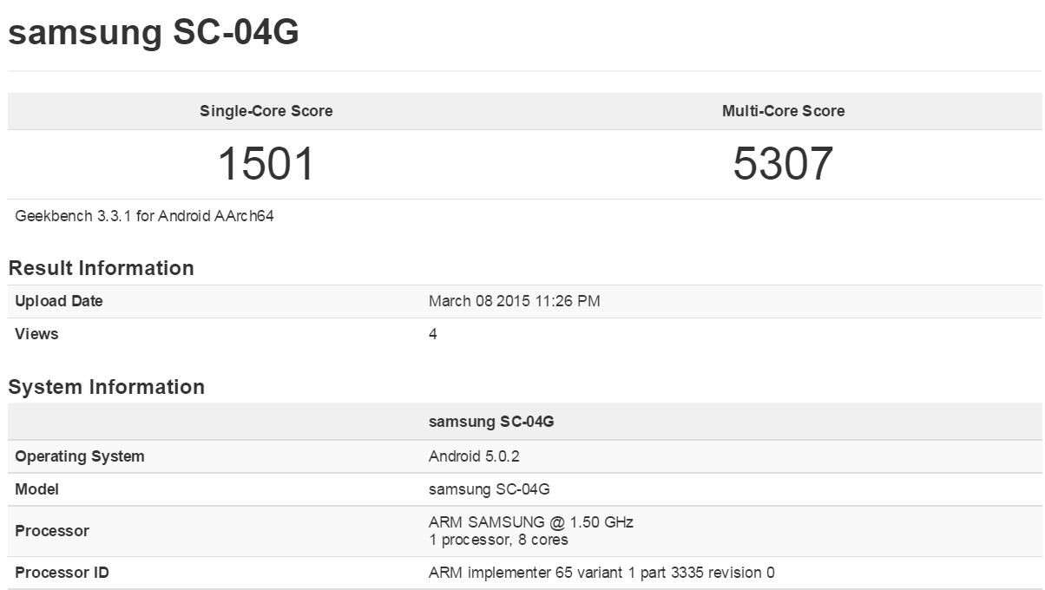This screenshot has height=590, width=1045.
Task: Click the page title heading samsung SC-04G
Action: (x=154, y=32)
